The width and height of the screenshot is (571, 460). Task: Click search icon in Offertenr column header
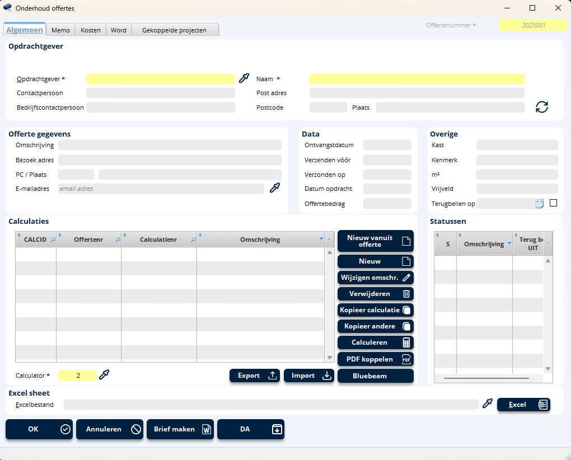(x=118, y=240)
